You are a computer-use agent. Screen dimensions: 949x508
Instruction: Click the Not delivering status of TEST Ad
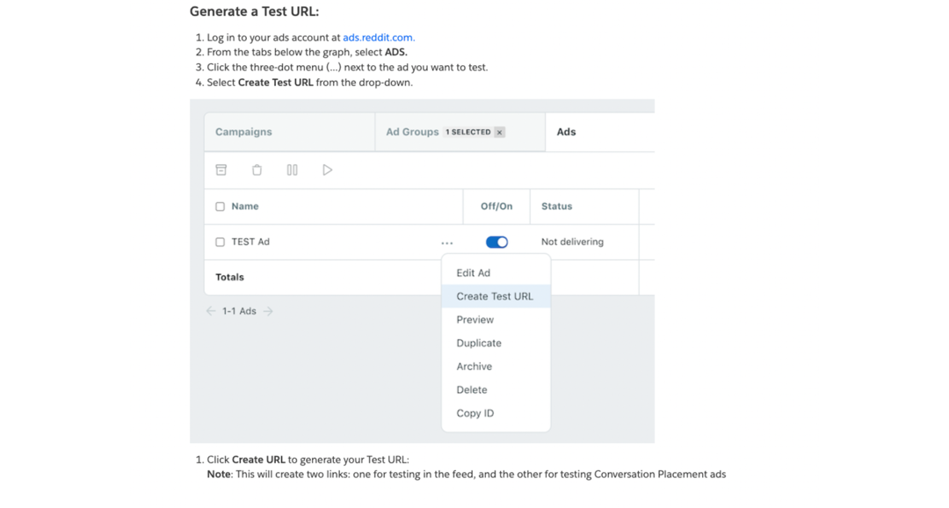[x=575, y=242]
